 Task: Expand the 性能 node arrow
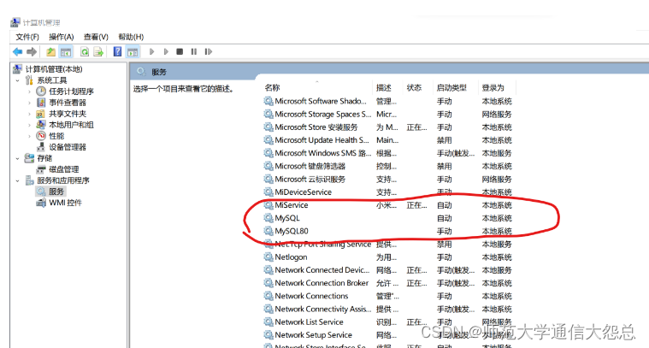coord(29,136)
